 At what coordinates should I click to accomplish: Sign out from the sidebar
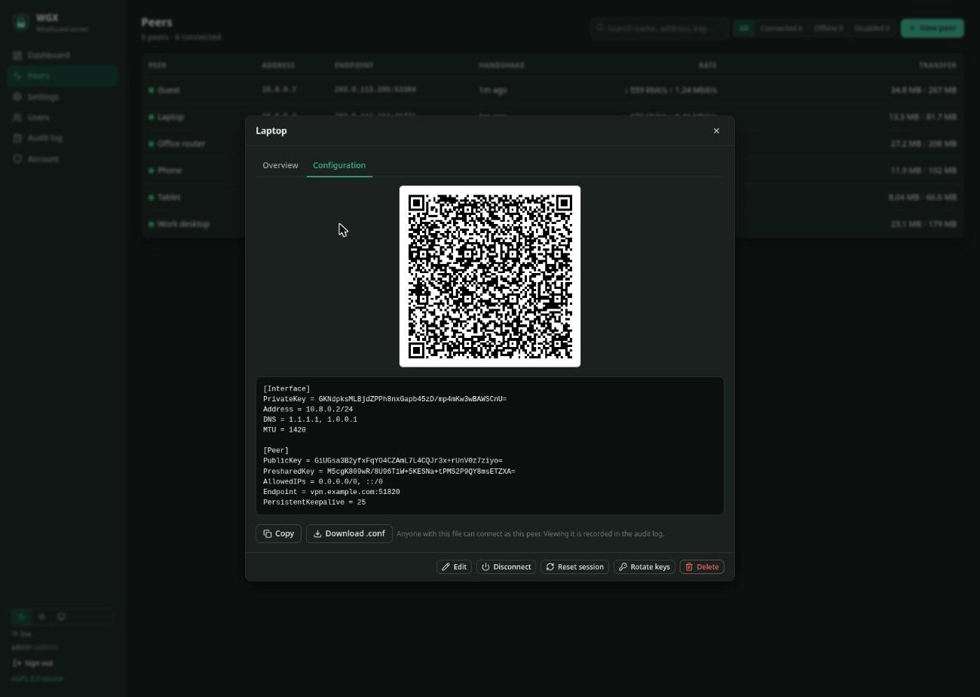pyautogui.click(x=33, y=663)
